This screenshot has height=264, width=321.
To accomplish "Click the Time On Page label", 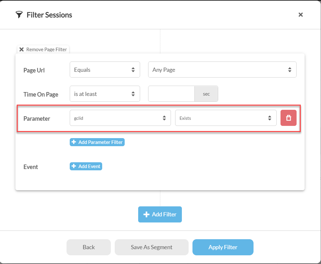I will (41, 95).
